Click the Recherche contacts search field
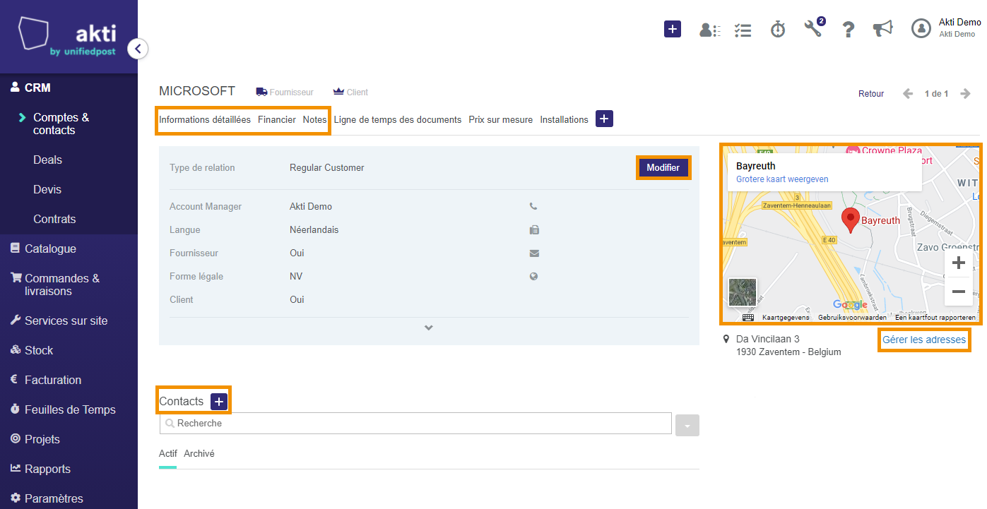The height and width of the screenshot is (509, 987). coord(415,424)
